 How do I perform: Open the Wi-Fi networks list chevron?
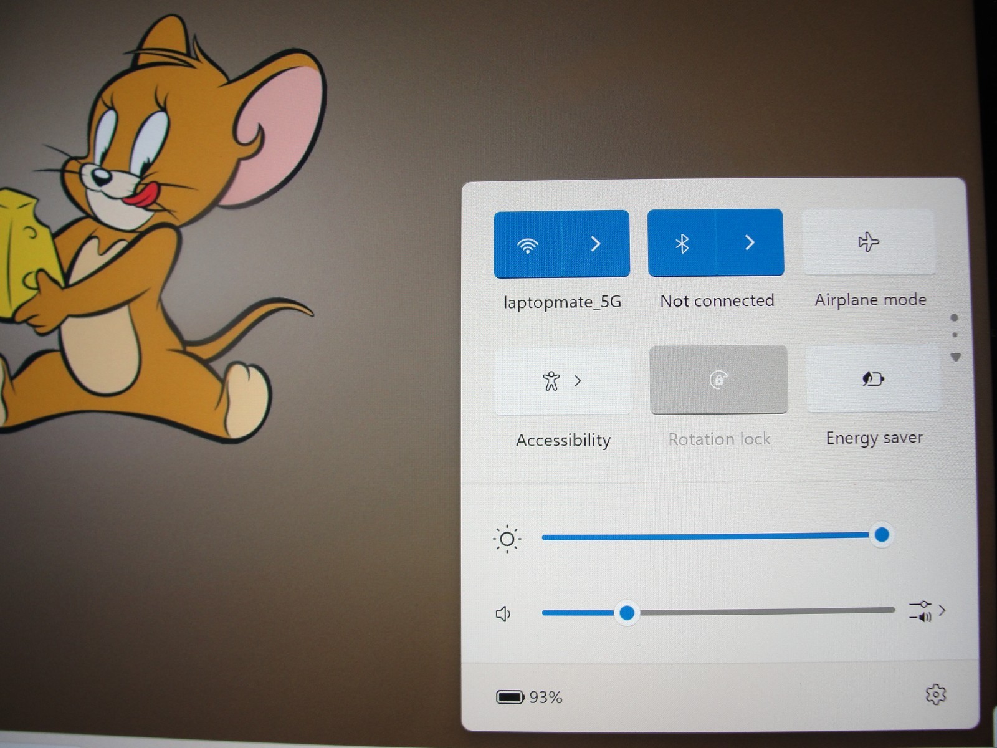tap(596, 244)
